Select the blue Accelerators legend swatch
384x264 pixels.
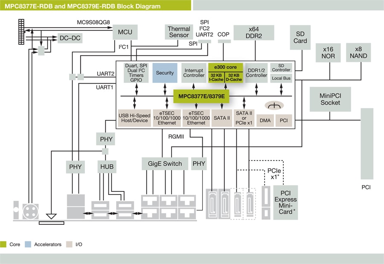(x=28, y=244)
